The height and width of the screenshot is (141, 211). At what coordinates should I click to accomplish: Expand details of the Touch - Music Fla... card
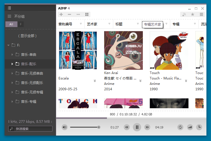186,81
